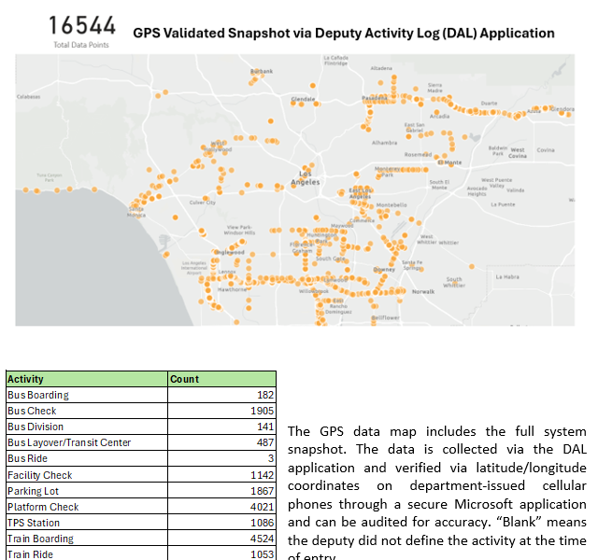
Task: Click the Calabasas map label
Action: point(28,96)
